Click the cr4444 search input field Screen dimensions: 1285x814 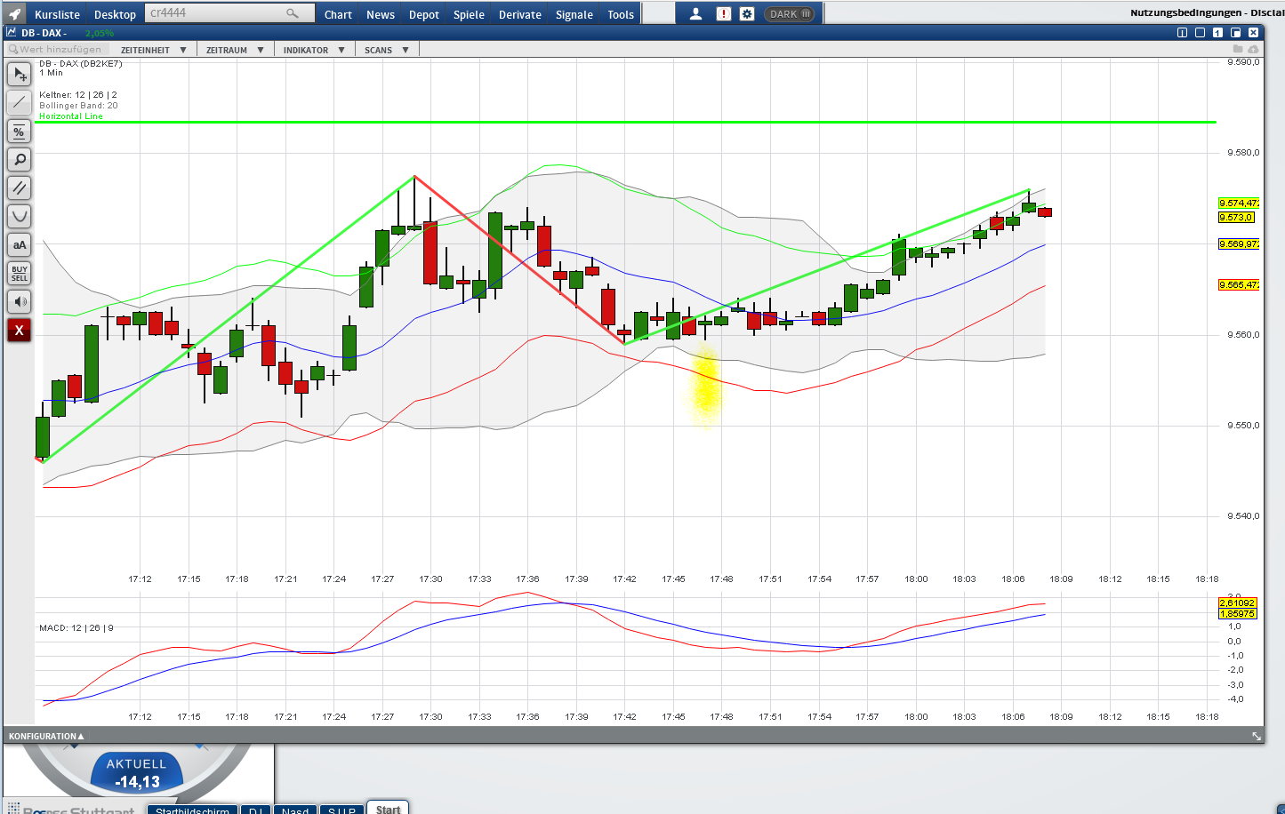coord(222,12)
